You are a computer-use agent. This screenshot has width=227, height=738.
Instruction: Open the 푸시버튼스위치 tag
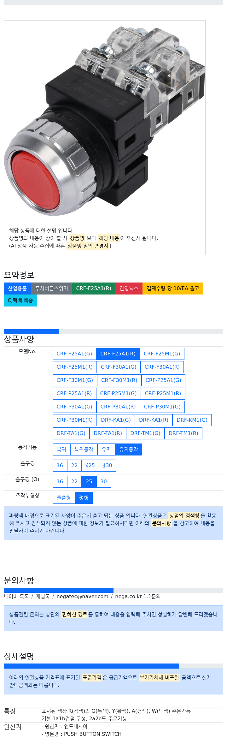point(51,289)
